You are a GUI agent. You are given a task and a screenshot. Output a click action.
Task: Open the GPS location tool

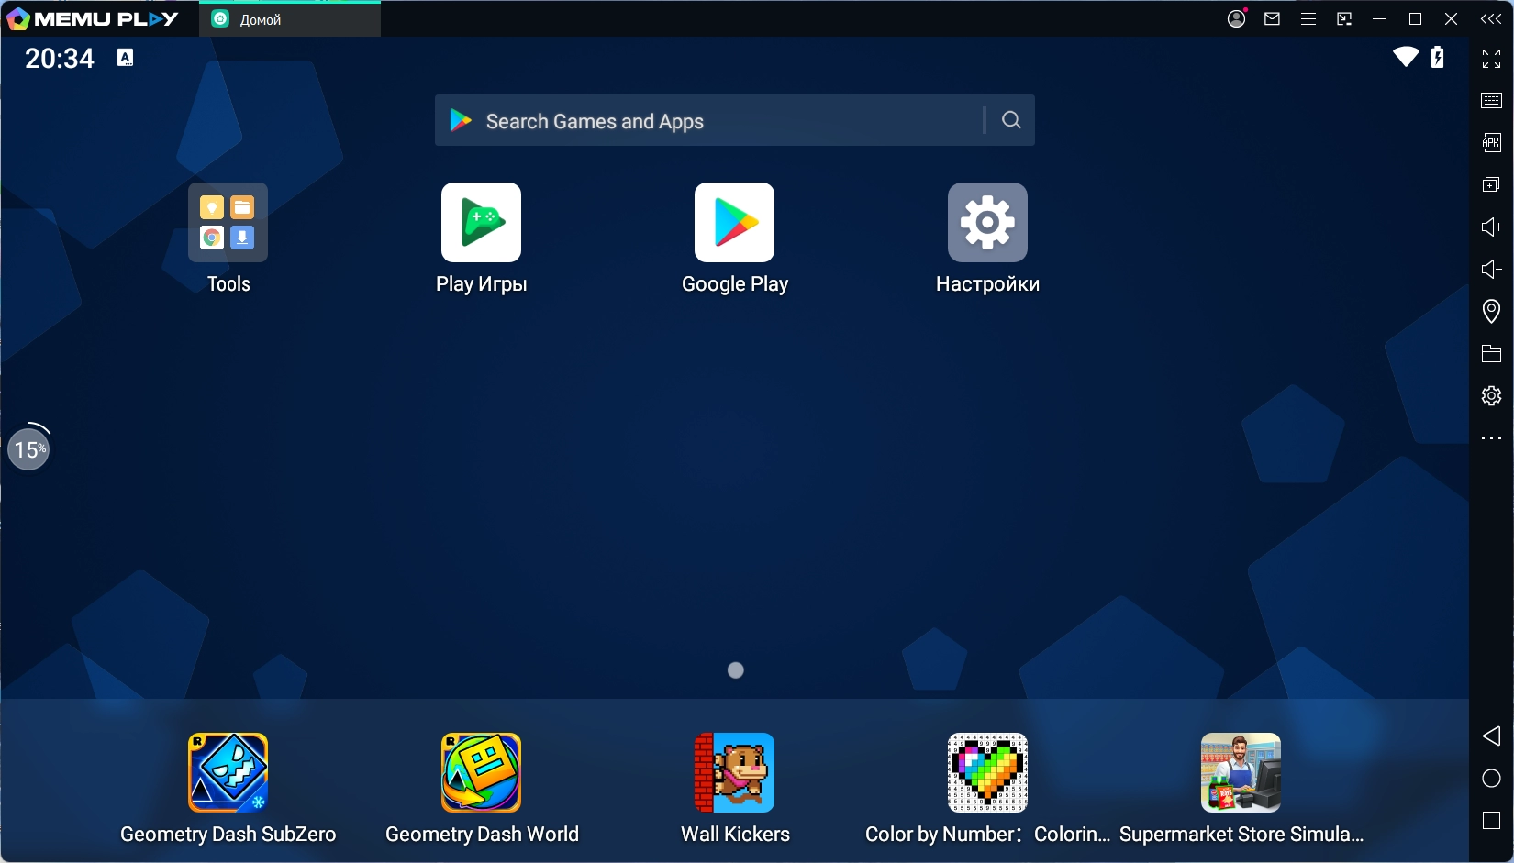(1492, 311)
